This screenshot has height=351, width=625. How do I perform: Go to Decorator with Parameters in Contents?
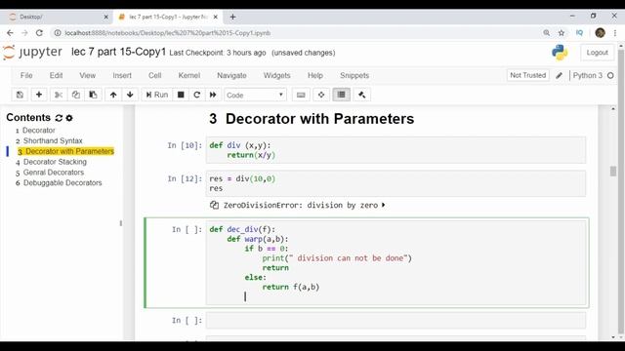tap(69, 151)
